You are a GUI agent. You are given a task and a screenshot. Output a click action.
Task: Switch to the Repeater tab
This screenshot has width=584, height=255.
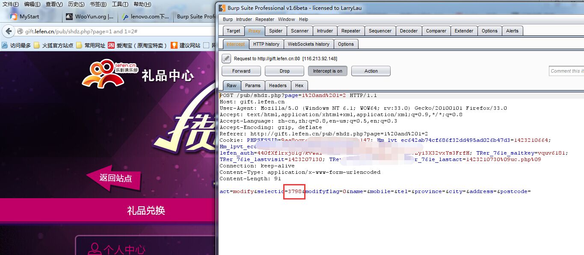coord(351,31)
